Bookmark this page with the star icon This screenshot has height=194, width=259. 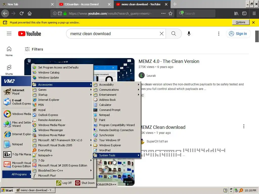click(x=170, y=13)
